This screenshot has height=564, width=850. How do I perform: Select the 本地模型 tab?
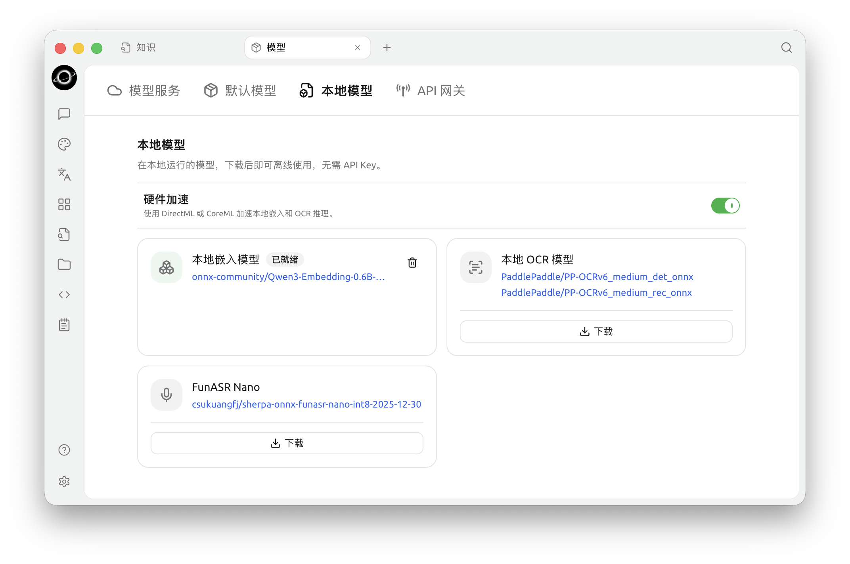[336, 91]
